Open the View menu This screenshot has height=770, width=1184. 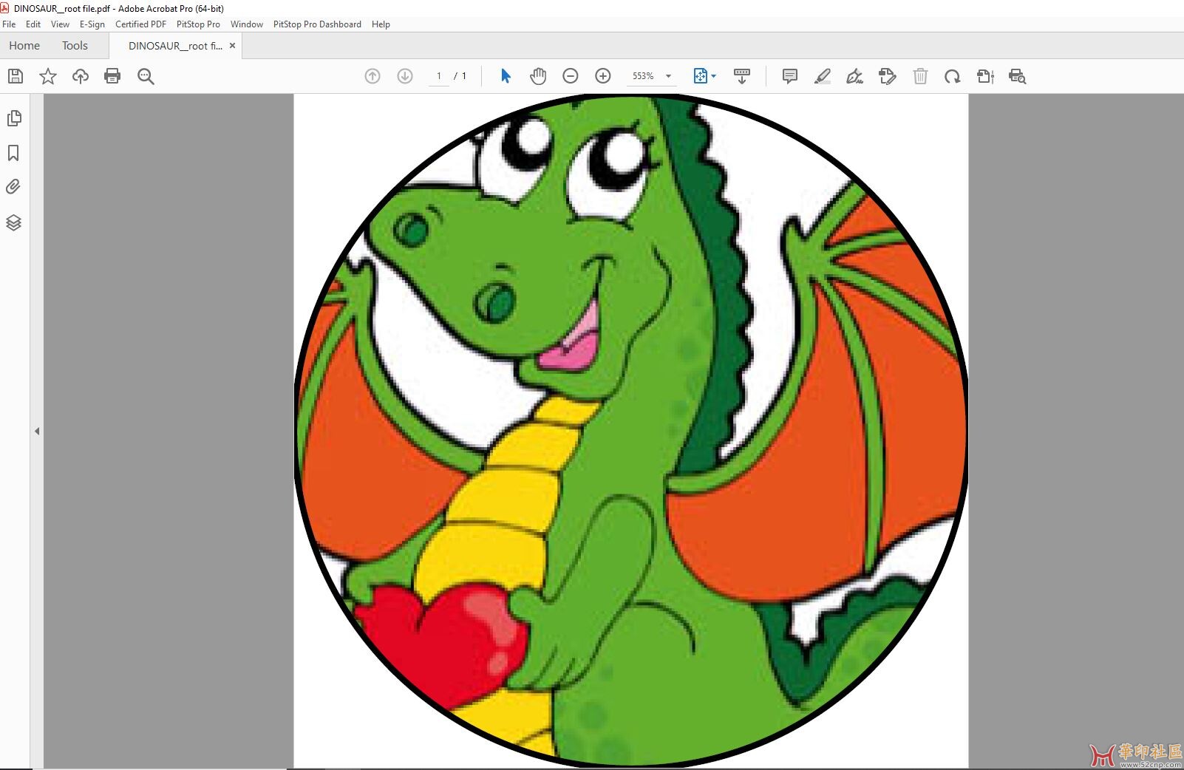[60, 24]
